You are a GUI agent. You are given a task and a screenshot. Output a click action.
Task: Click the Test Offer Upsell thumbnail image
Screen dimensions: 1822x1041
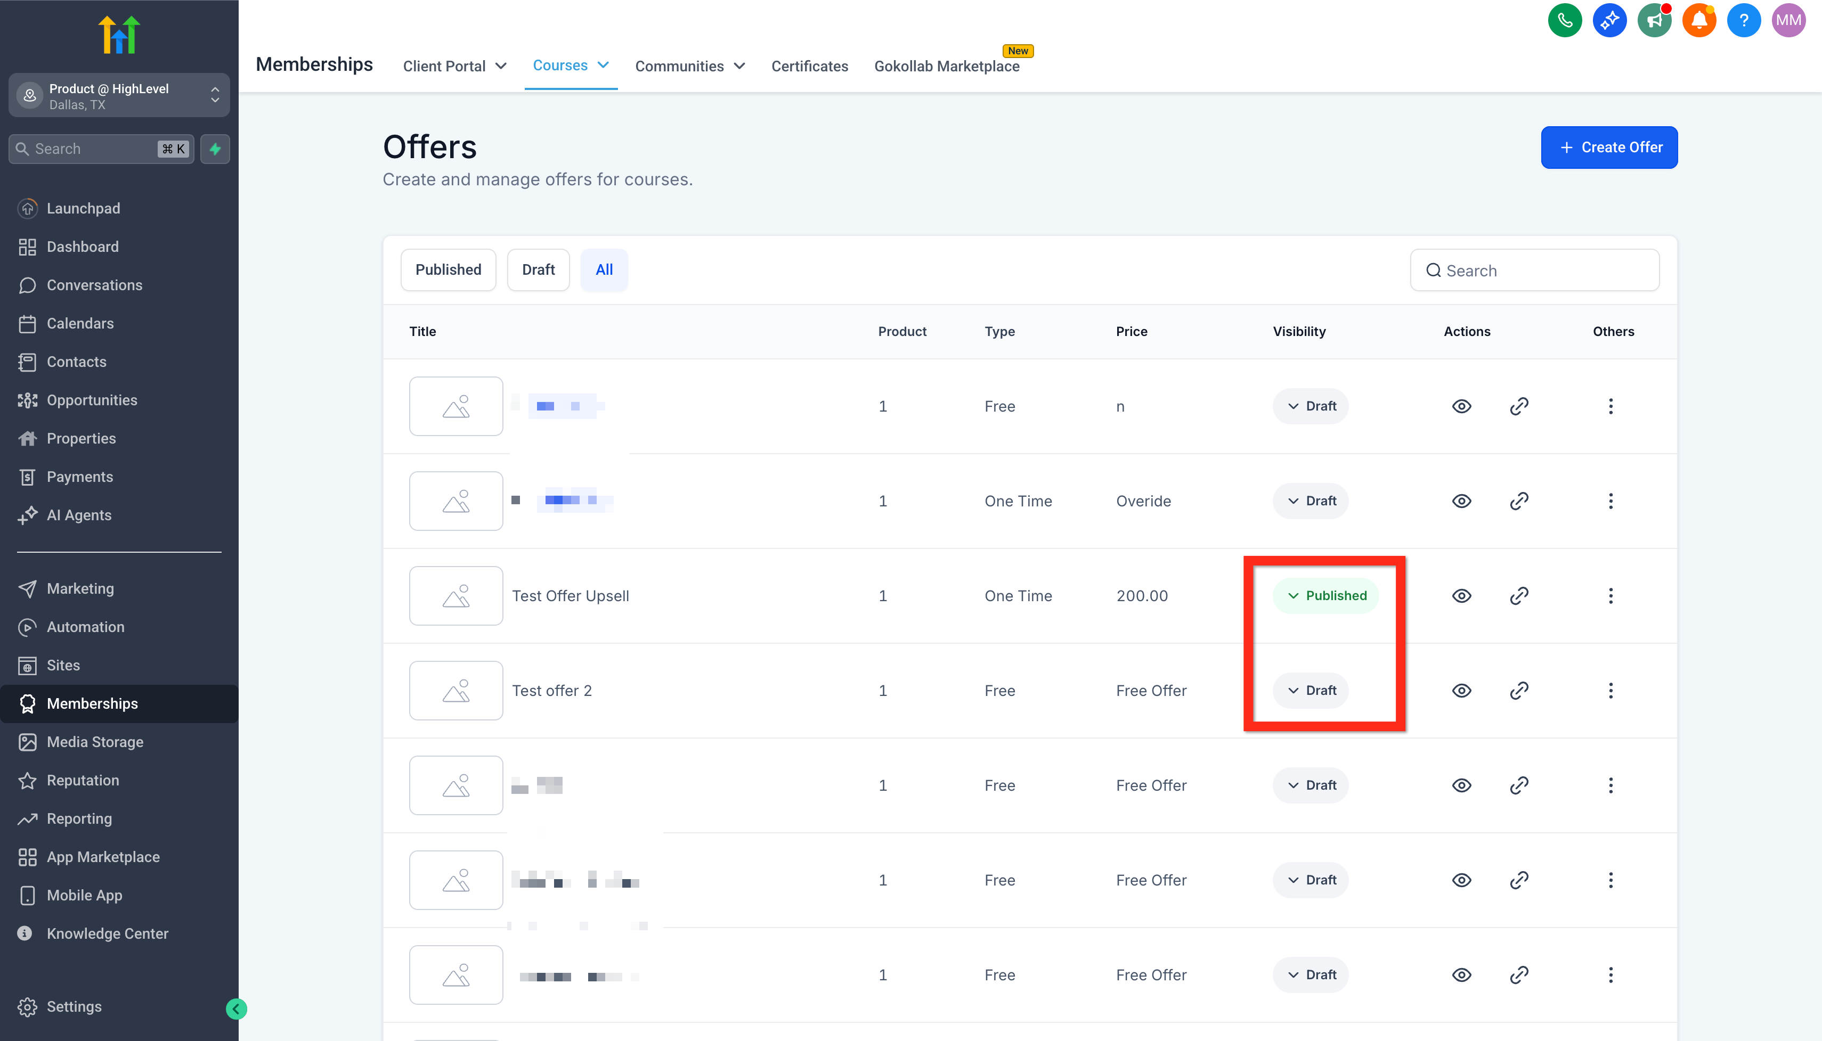(x=455, y=595)
